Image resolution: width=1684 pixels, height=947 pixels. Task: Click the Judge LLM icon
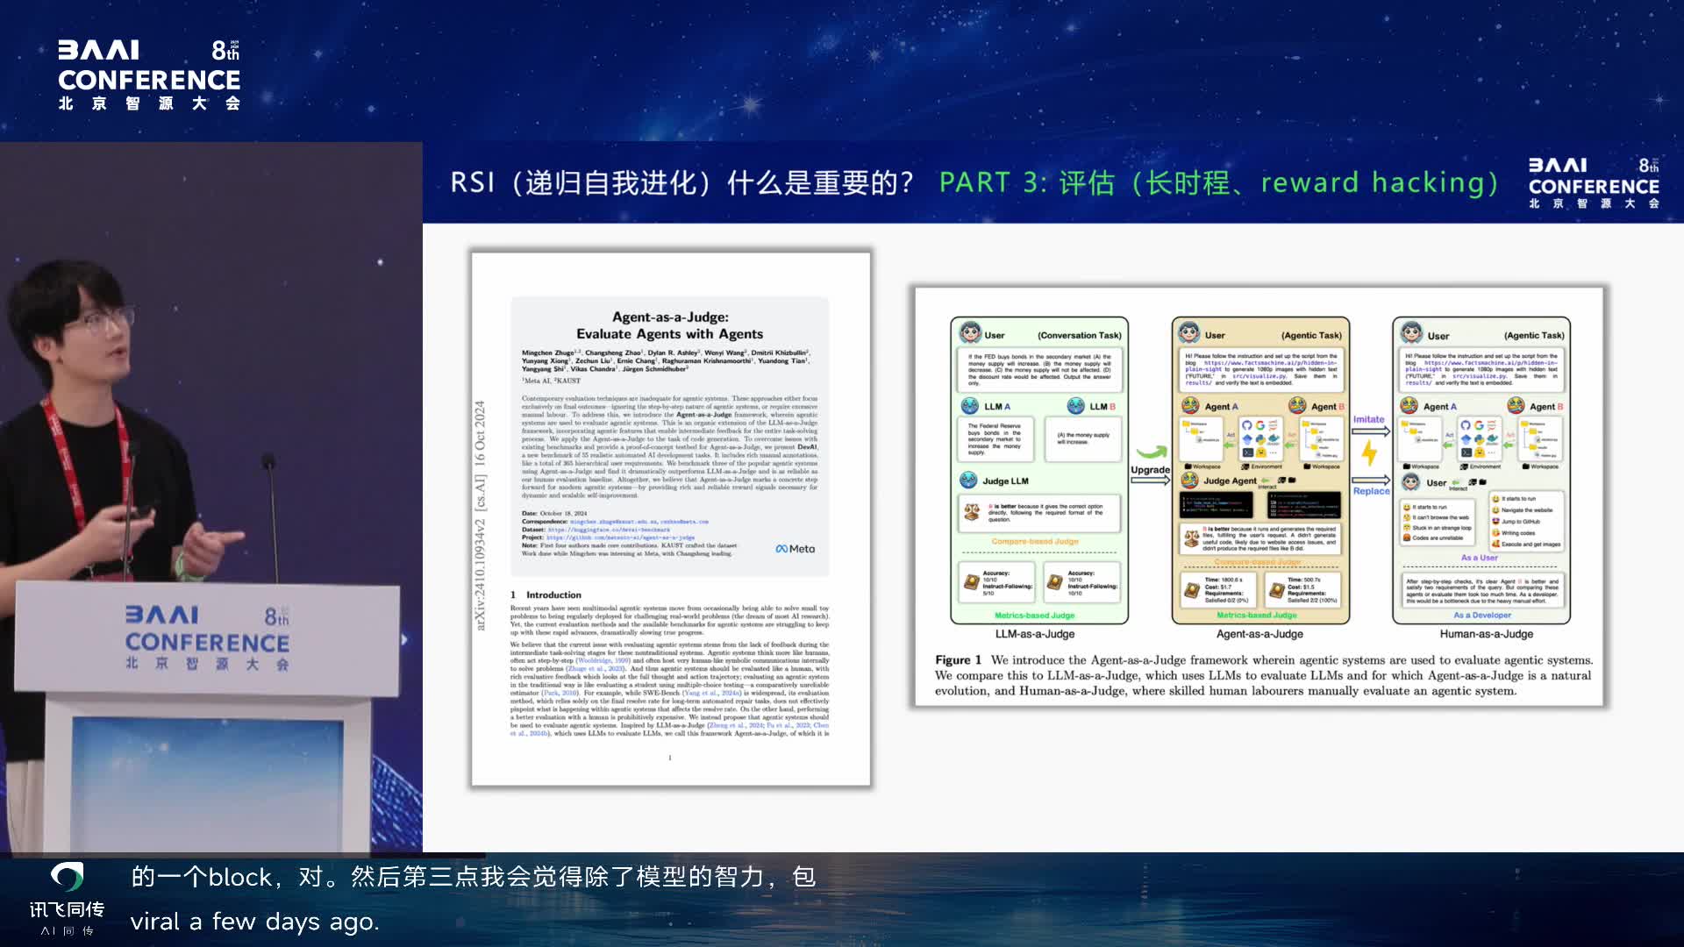coord(968,481)
